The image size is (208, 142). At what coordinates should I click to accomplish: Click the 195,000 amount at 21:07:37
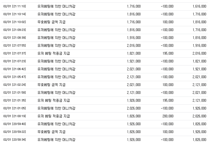[x=168, y=53]
